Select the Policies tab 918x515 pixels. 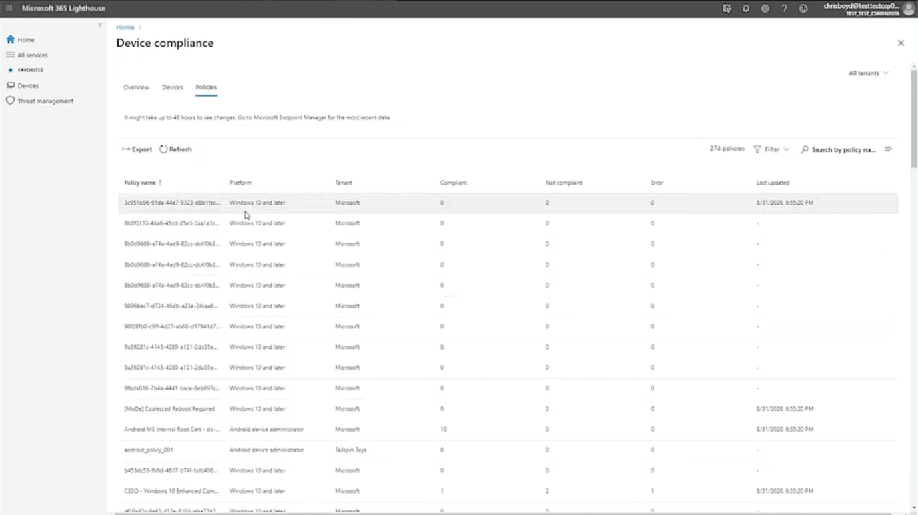tap(206, 87)
